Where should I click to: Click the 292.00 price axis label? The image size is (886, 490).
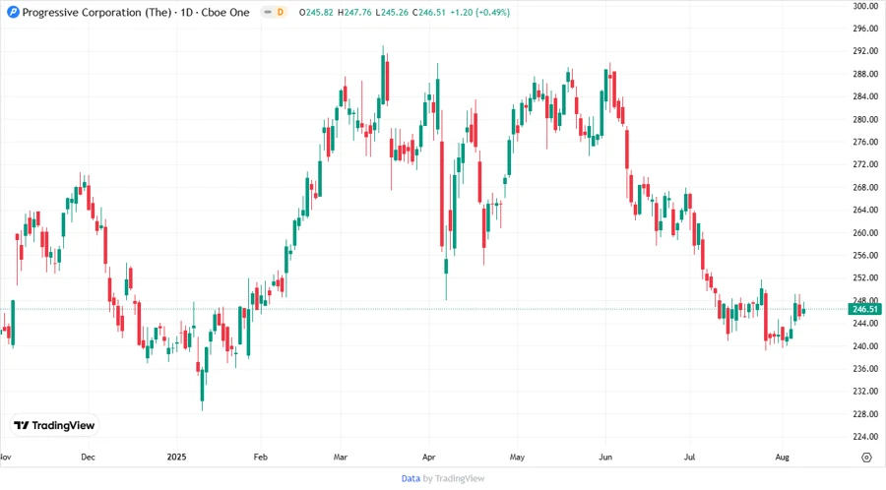[x=865, y=51]
